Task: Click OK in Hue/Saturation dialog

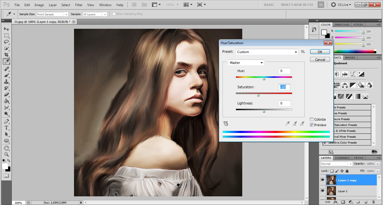Action: (320, 52)
